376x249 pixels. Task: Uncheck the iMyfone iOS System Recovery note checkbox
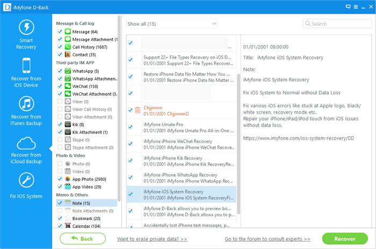[x=130, y=194]
